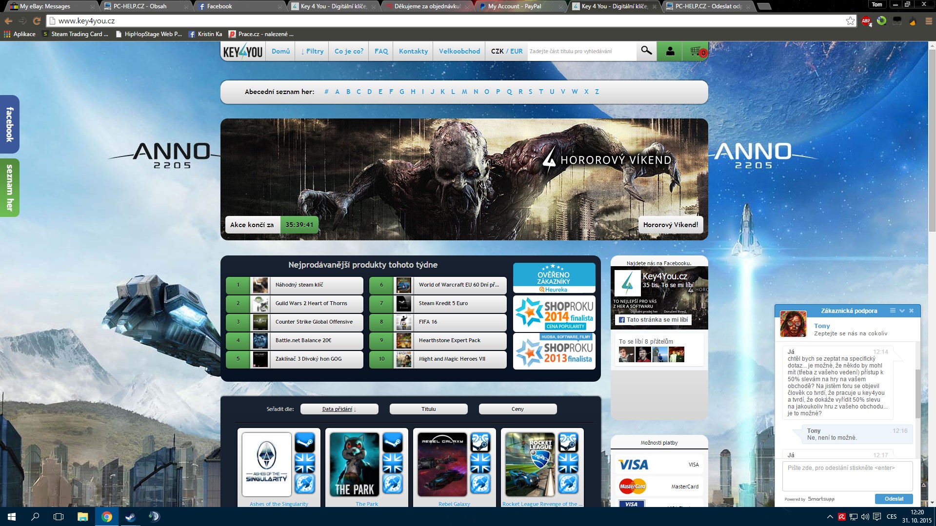936x526 pixels.
Task: Click the search magnifier icon on Key4You
Action: click(x=646, y=51)
